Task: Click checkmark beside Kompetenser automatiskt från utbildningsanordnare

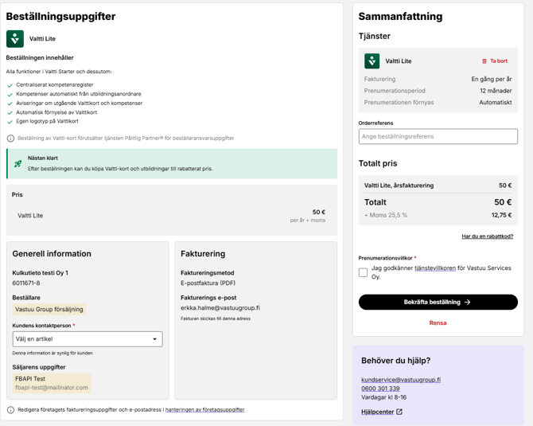Action: (x=10, y=95)
